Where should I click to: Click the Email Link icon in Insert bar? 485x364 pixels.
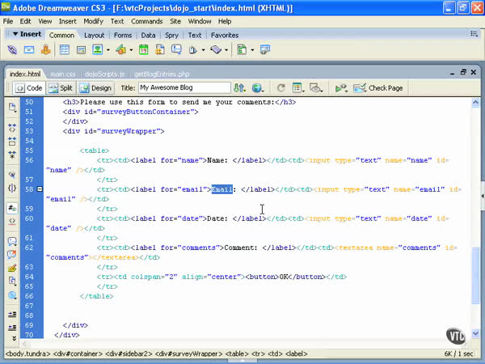pyautogui.click(x=30, y=50)
